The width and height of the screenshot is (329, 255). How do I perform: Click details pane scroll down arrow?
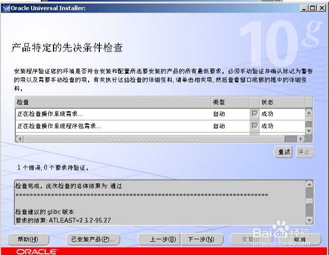pos(310,220)
